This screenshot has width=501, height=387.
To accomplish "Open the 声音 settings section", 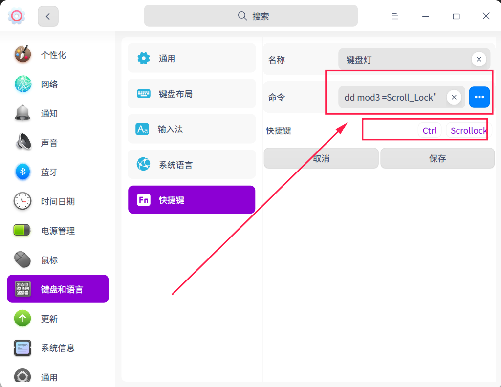I will point(58,143).
